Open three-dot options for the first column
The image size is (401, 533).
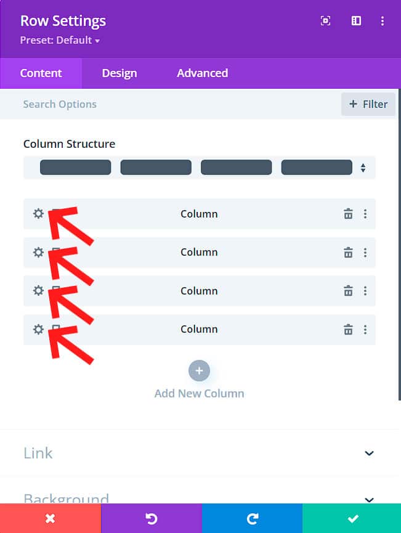[x=365, y=214]
